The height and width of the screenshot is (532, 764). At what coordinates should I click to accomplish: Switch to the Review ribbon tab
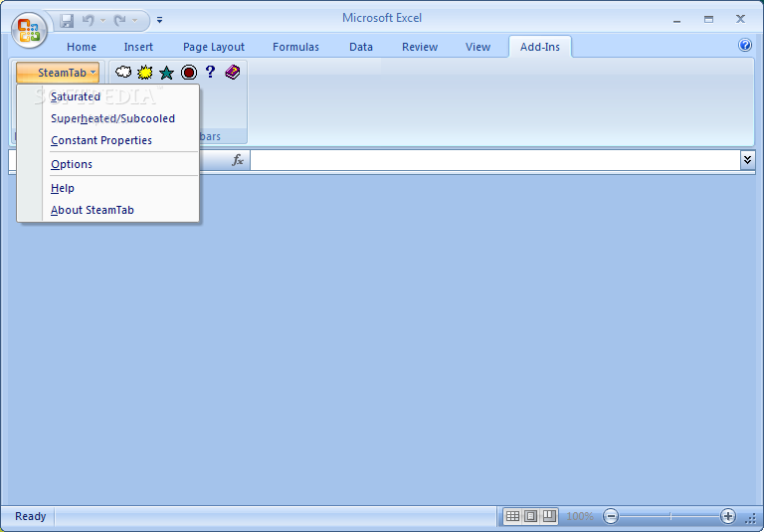420,47
